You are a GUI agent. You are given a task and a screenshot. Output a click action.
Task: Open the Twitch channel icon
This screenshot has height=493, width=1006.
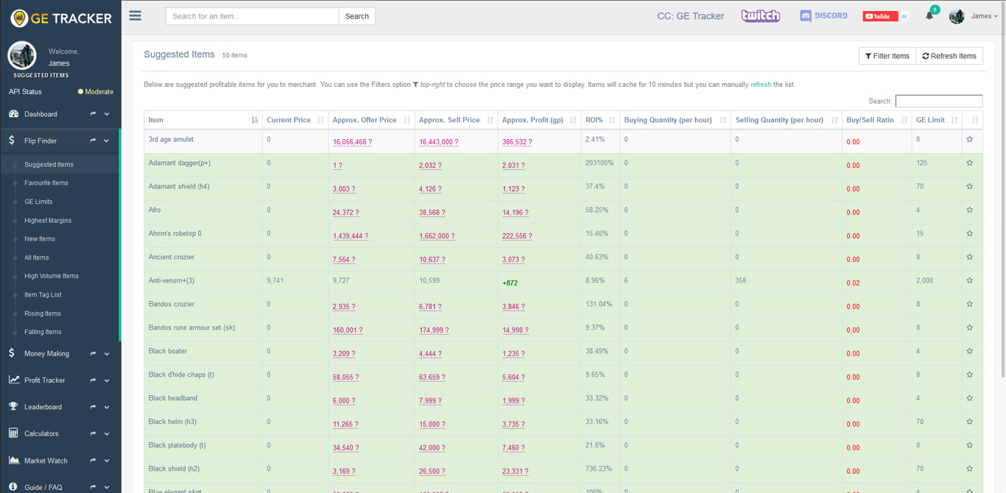760,15
